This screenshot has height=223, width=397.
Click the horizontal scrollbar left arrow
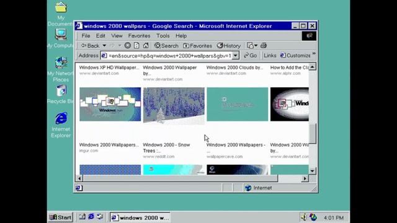pos(79,178)
